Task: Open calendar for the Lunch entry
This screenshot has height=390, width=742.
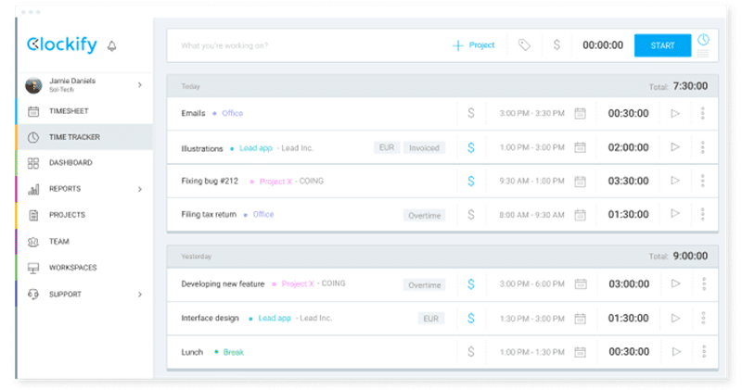Action: (x=581, y=352)
